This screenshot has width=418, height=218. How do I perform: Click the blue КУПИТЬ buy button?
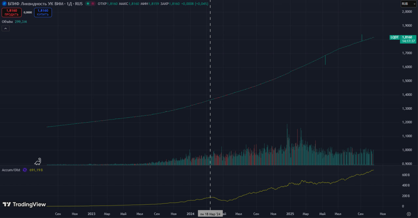click(43, 12)
